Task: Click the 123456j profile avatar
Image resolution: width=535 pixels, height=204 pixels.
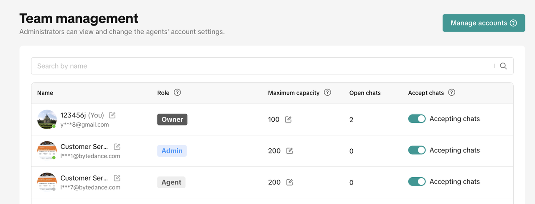Action: pos(47,120)
